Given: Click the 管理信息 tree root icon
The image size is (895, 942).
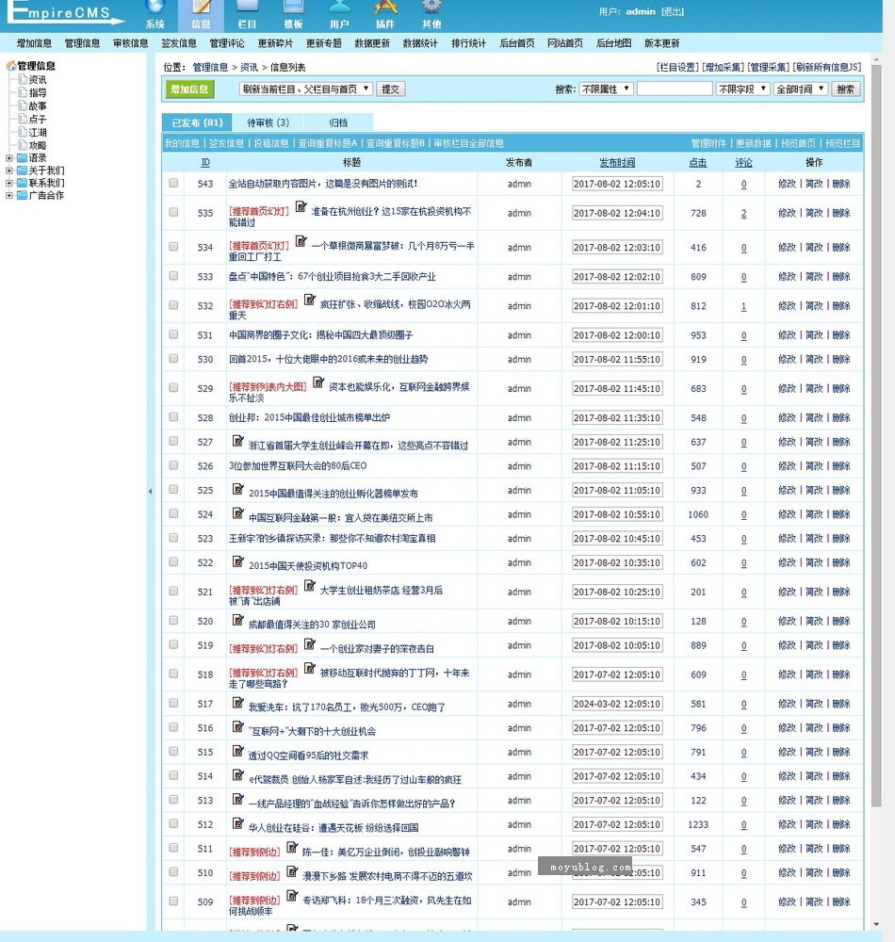Looking at the screenshot, I should [x=10, y=66].
